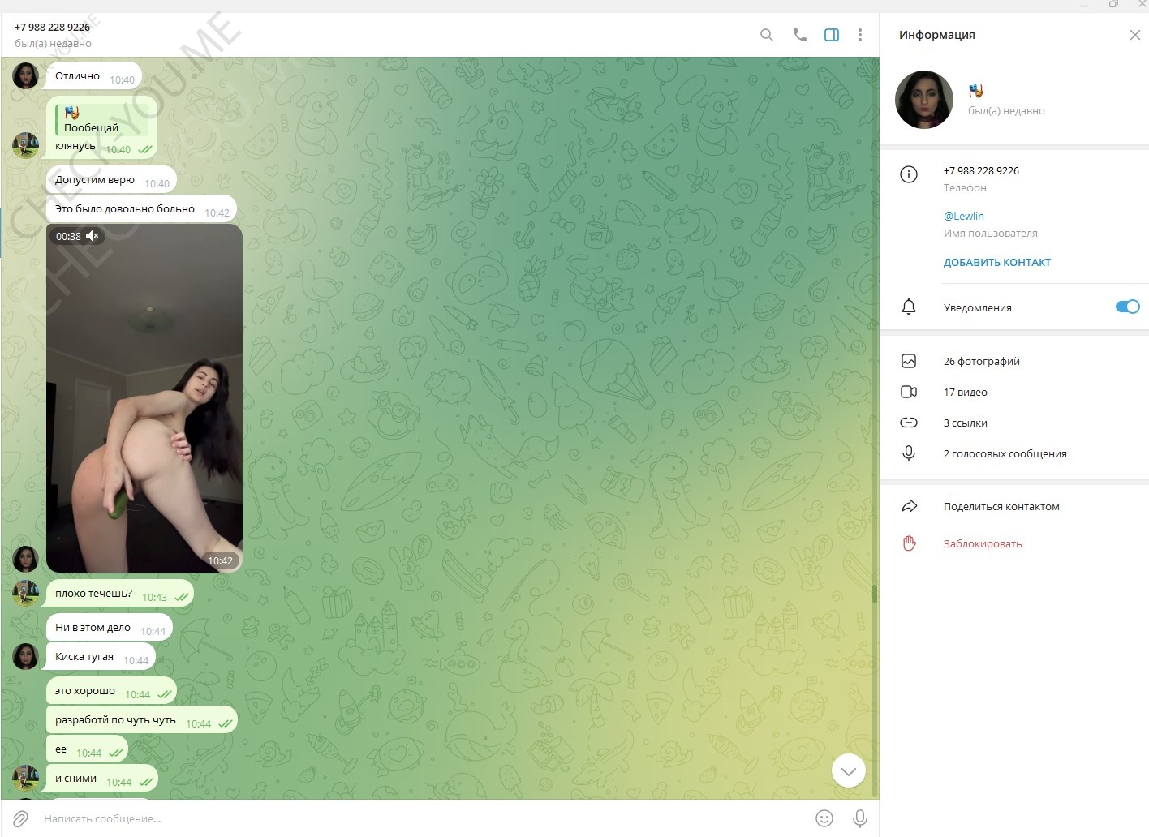The width and height of the screenshot is (1149, 837).
Task: Open the 26 фотографий shared media section
Action: click(981, 362)
